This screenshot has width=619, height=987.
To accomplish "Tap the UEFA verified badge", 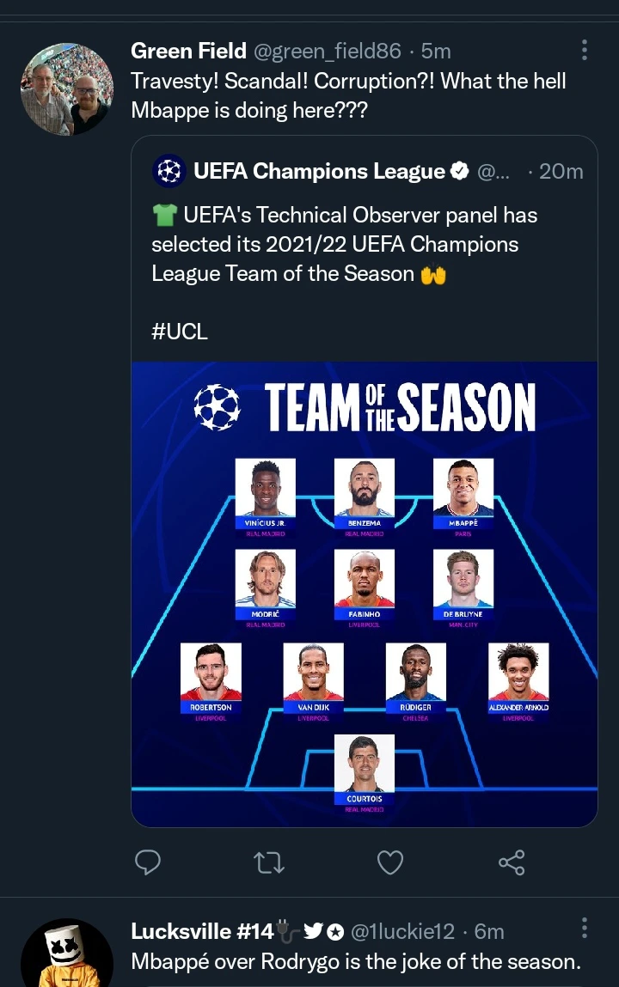I will click(460, 172).
